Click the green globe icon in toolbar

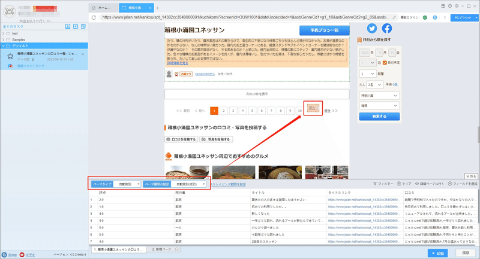(x=425, y=18)
